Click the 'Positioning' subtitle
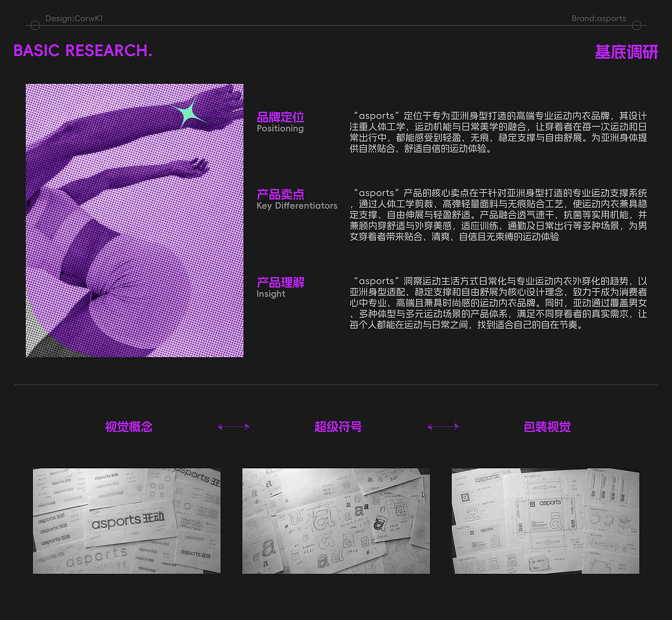Image resolution: width=672 pixels, height=620 pixels. tap(280, 129)
